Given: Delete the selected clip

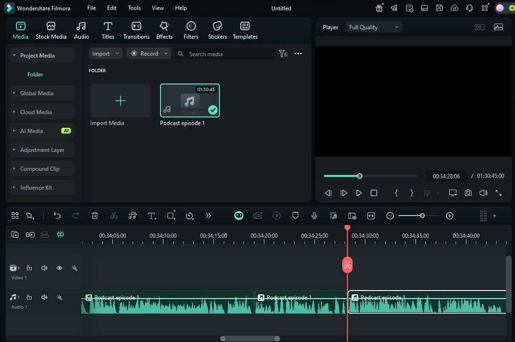Looking at the screenshot, I should point(95,215).
